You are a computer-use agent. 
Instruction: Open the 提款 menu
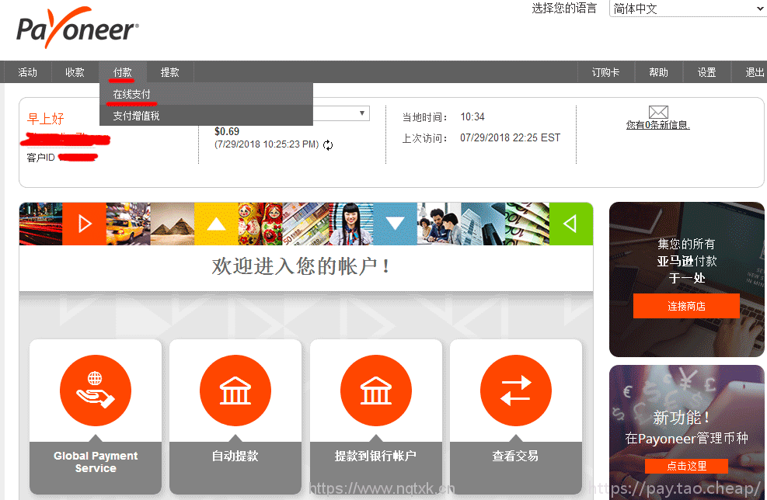coord(169,72)
